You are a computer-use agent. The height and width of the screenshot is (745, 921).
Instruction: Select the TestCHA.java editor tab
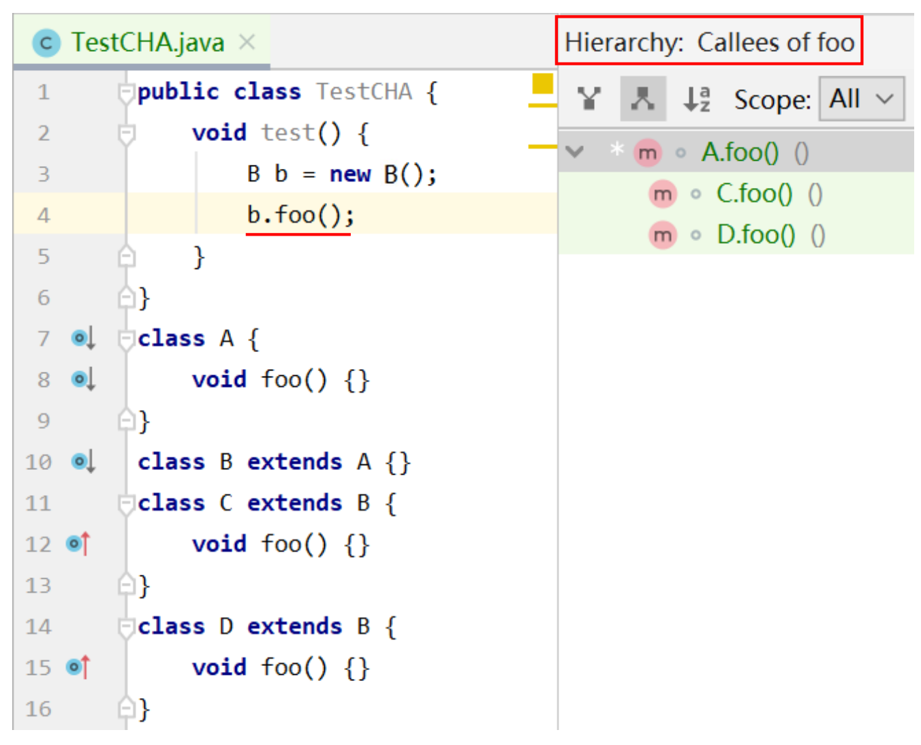click(x=142, y=42)
